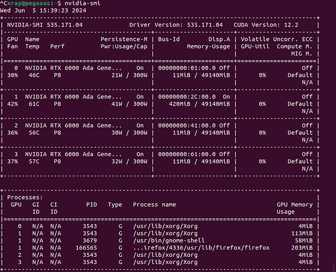Click the xray@pegasus prompt text
Viewport: 336px width, 272px height.
(28, 3)
